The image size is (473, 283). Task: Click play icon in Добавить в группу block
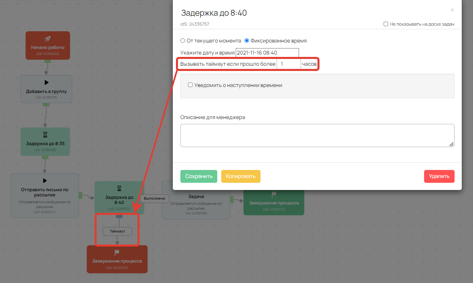pos(46,83)
